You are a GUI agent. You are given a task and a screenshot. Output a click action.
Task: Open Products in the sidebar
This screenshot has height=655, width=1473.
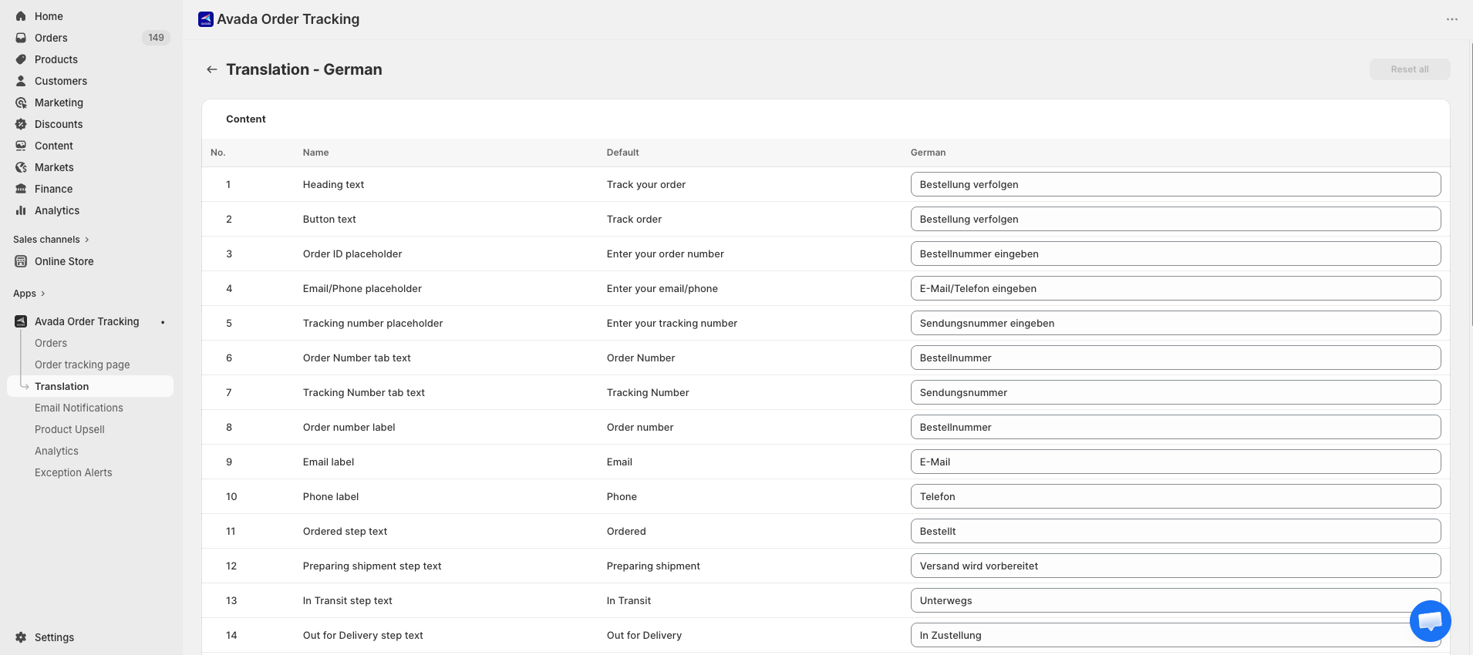(x=56, y=59)
